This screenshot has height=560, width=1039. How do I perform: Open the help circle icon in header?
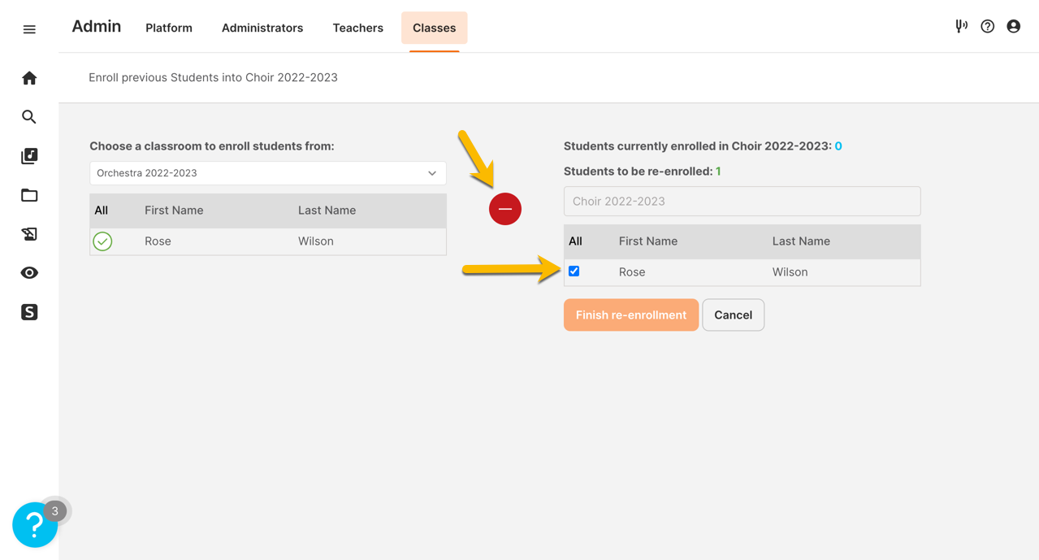[987, 26]
